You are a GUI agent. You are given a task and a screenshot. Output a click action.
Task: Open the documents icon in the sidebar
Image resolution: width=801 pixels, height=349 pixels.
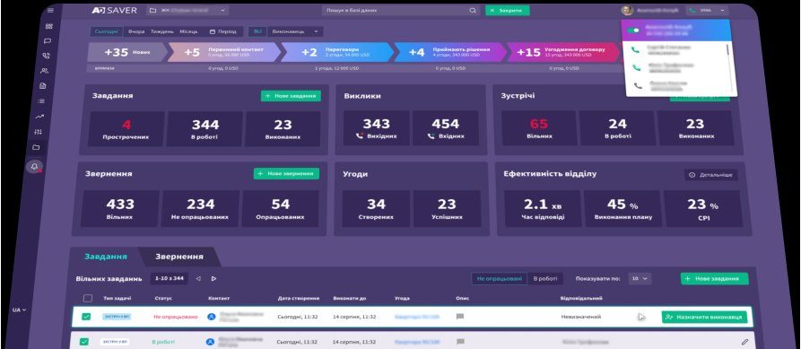pos(43,86)
